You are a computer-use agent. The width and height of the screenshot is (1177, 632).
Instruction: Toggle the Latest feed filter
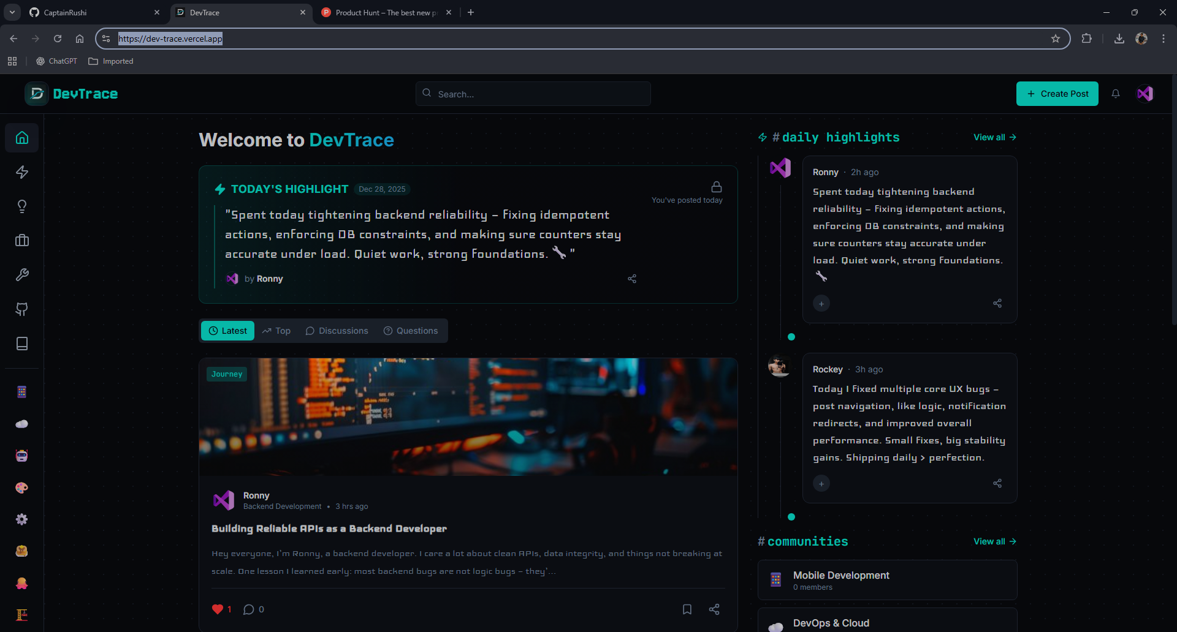click(227, 331)
